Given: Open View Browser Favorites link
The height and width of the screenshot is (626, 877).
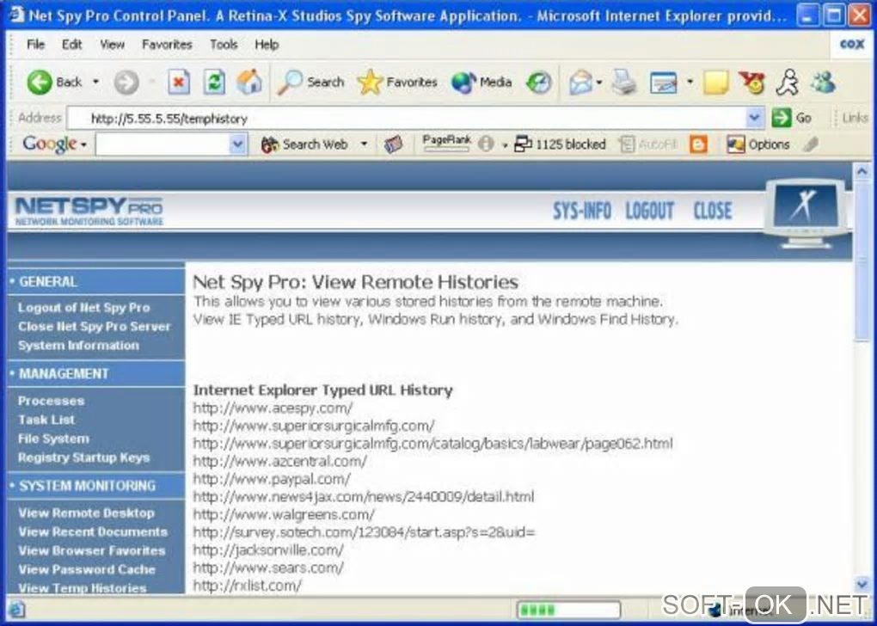Looking at the screenshot, I should [x=92, y=551].
